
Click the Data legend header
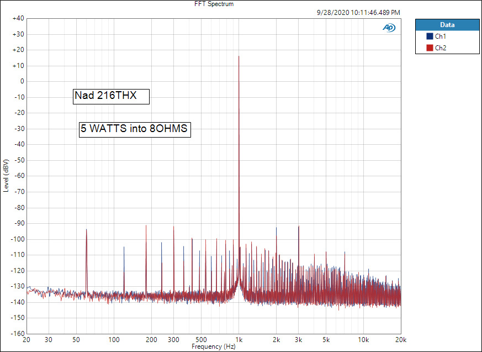[447, 25]
